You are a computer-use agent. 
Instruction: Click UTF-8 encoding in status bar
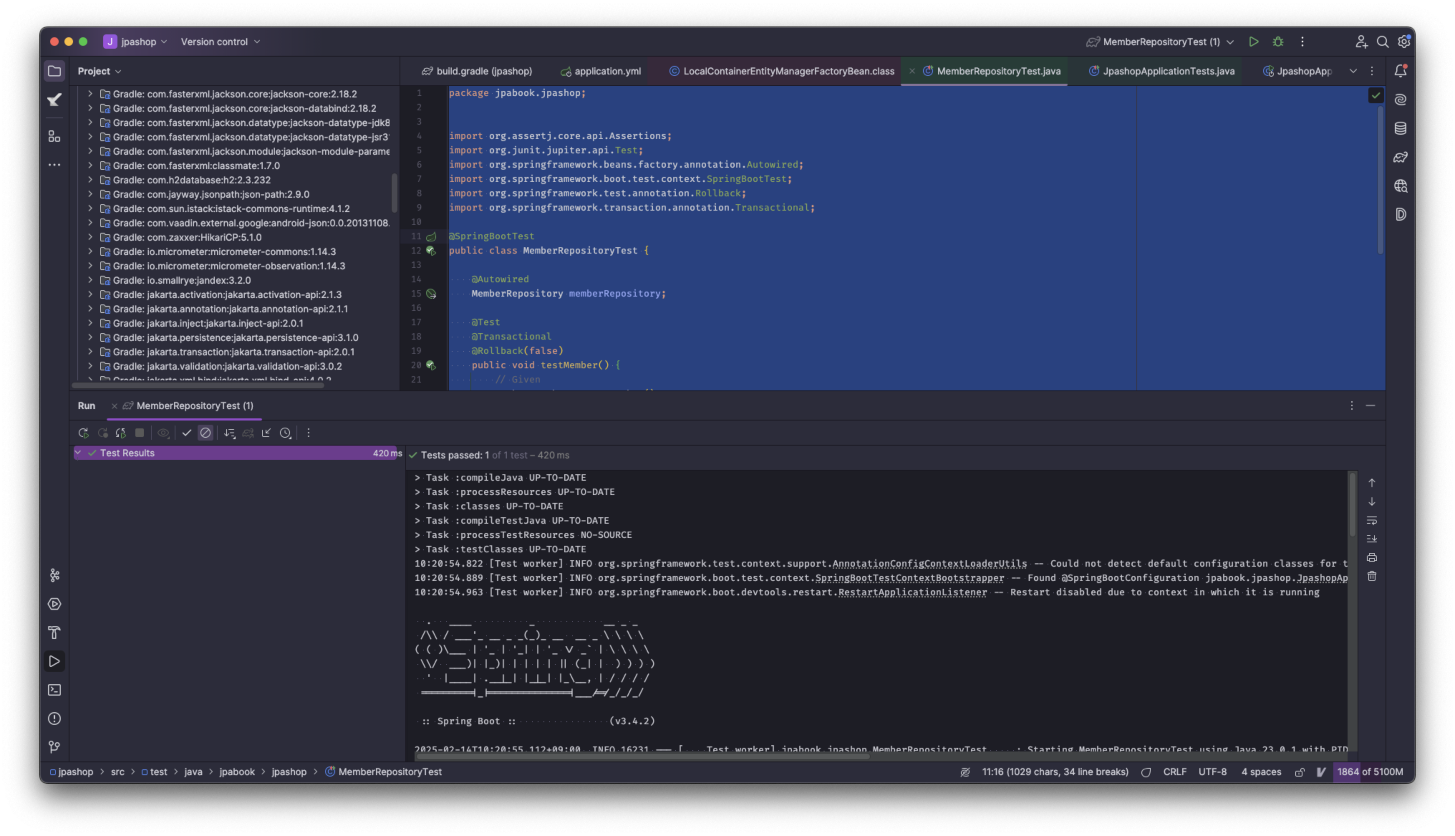pos(1212,772)
